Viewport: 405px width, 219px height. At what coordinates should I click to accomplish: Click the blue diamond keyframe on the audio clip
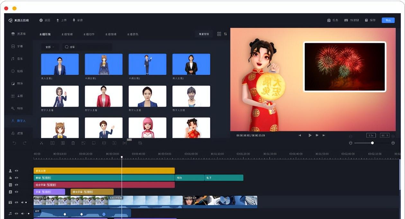click(104, 214)
